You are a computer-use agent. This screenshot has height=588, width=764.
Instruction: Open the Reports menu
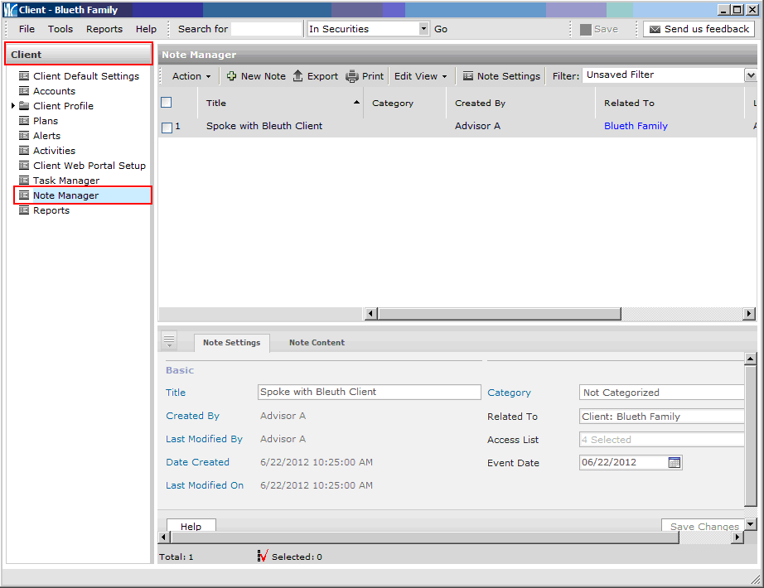(104, 29)
